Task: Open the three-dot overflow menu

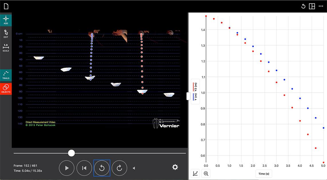Action: coord(321,6)
